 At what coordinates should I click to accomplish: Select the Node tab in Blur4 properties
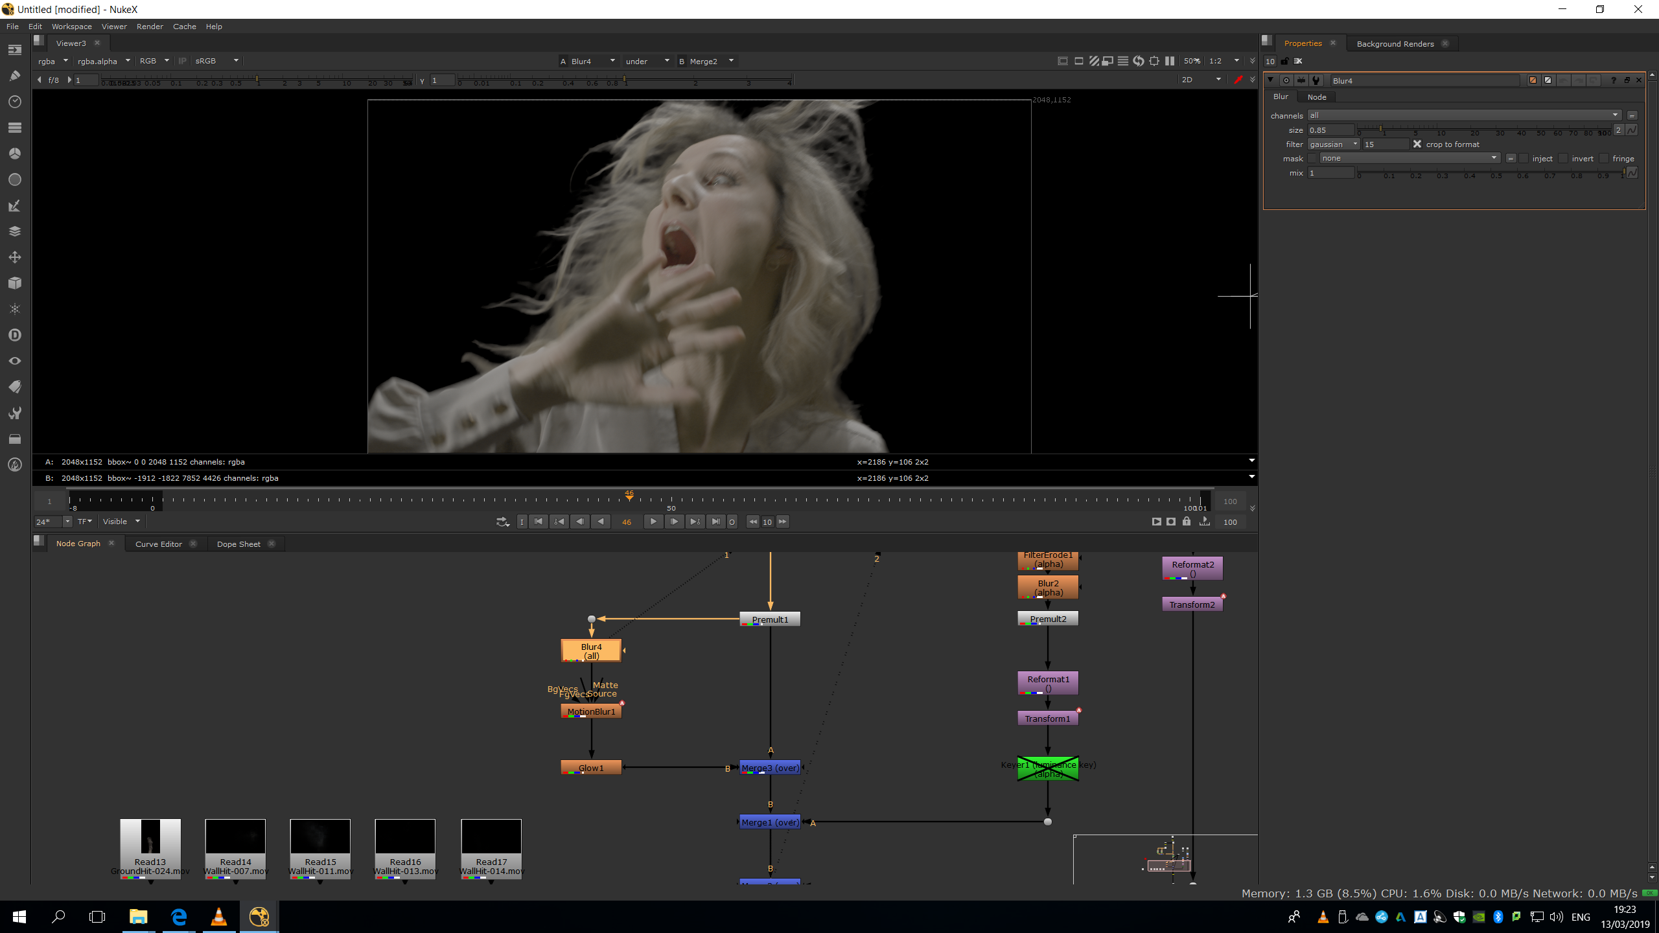tap(1316, 97)
